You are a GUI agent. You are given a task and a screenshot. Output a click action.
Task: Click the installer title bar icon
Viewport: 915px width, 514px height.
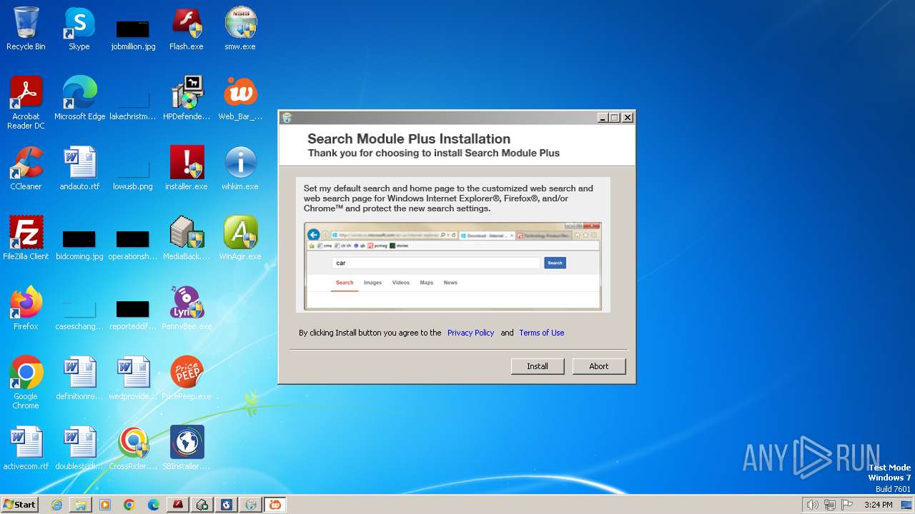coord(287,118)
